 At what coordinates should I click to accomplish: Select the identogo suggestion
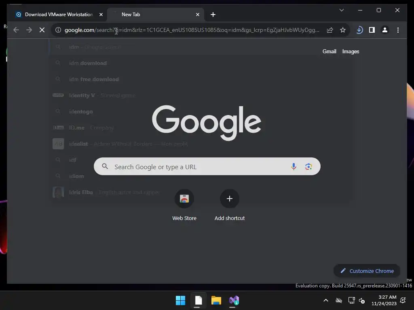tap(201, 111)
